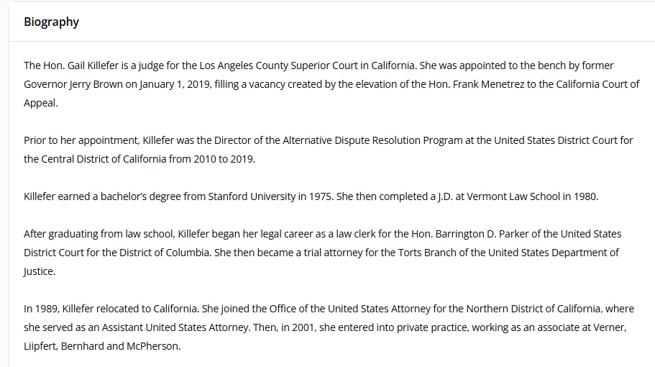The image size is (655, 367).
Task: Click Stanford University in the education paragraph
Action: [252, 196]
